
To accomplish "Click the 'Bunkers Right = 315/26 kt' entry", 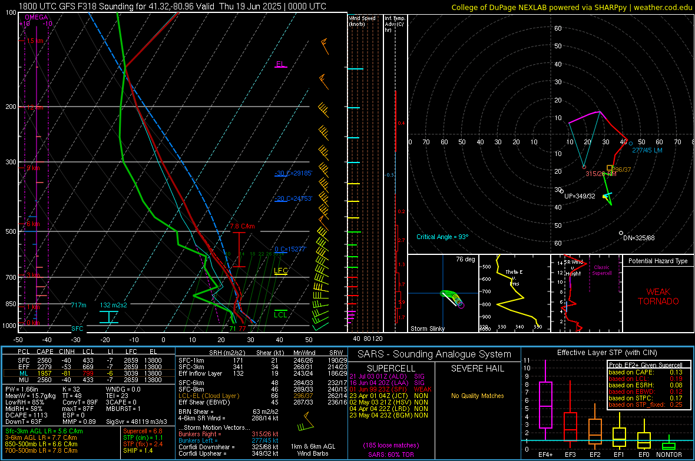I will [x=229, y=434].
